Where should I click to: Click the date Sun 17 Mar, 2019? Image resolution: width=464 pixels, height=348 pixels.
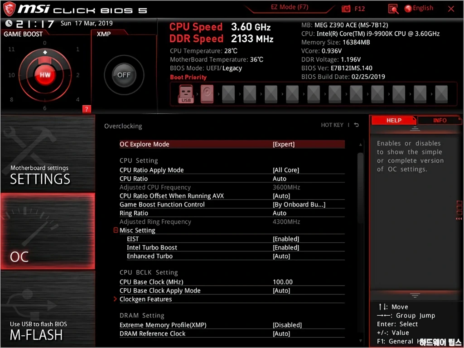coord(87,23)
